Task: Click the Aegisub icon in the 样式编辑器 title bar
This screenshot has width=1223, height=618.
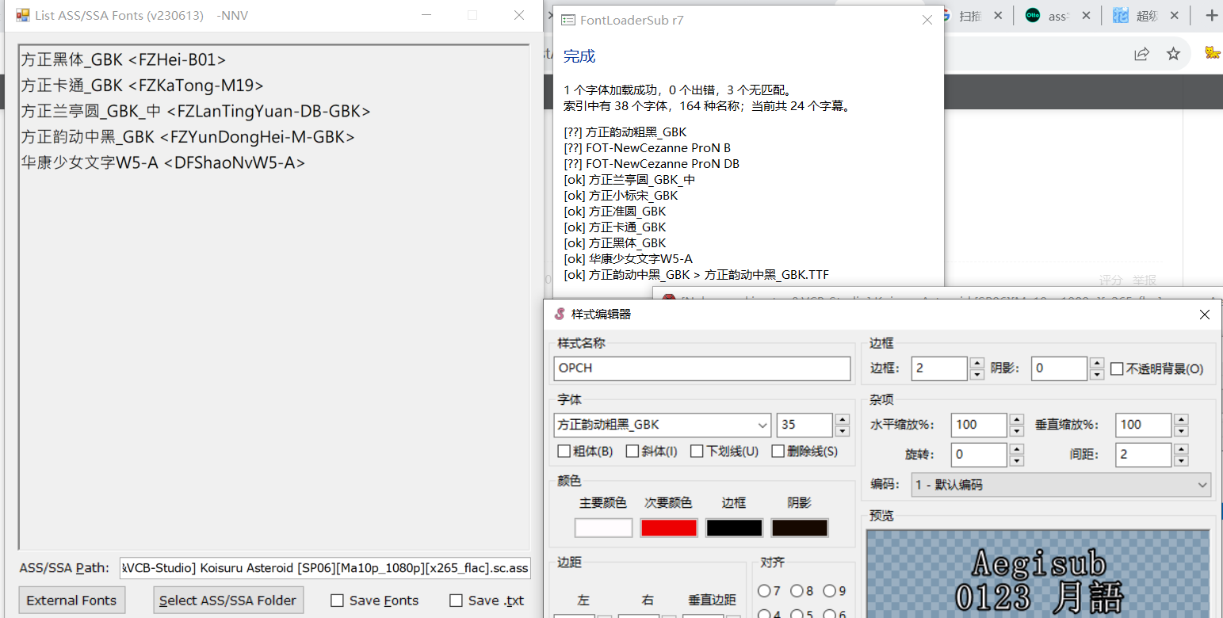Action: (x=560, y=315)
